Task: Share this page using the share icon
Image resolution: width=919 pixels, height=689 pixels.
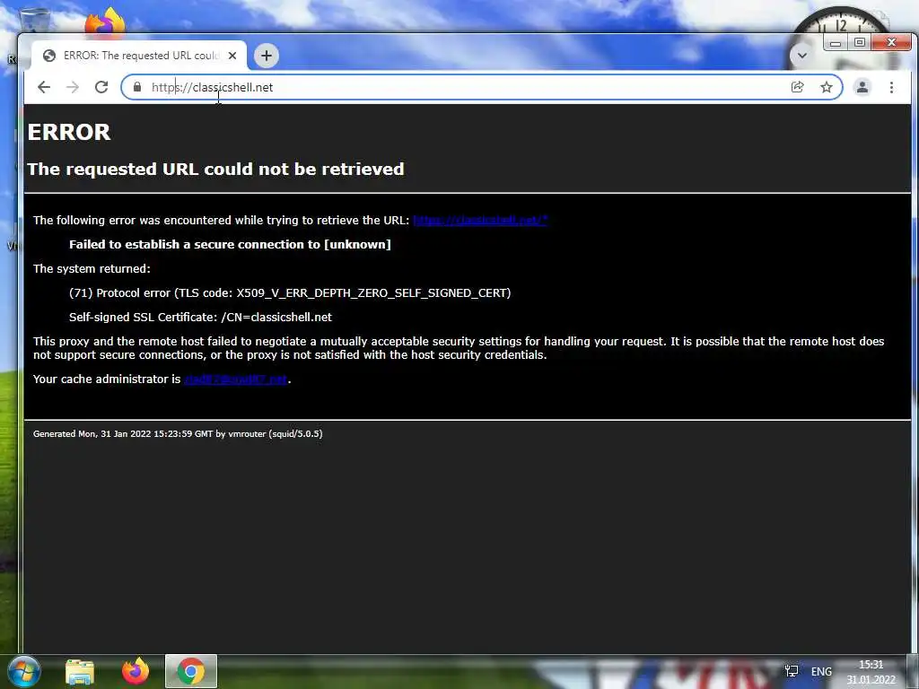Action: (x=797, y=87)
